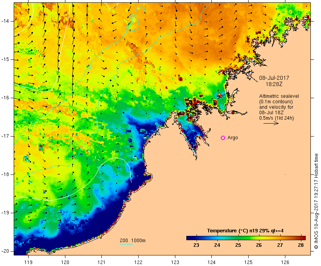The width and height of the screenshot is (321, 266).
Task: Click longitude axis label '121'
Action: click(x=101, y=262)
